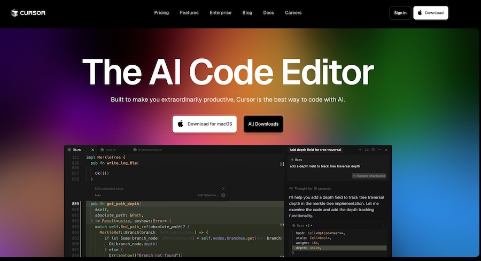
Task: Open the Edit Selection dropdown
Action: tap(208, 195)
